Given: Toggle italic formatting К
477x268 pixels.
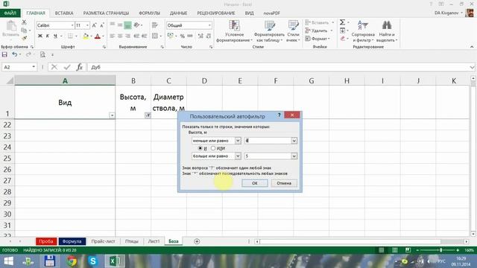Looking at the screenshot, I should tap(48, 36).
